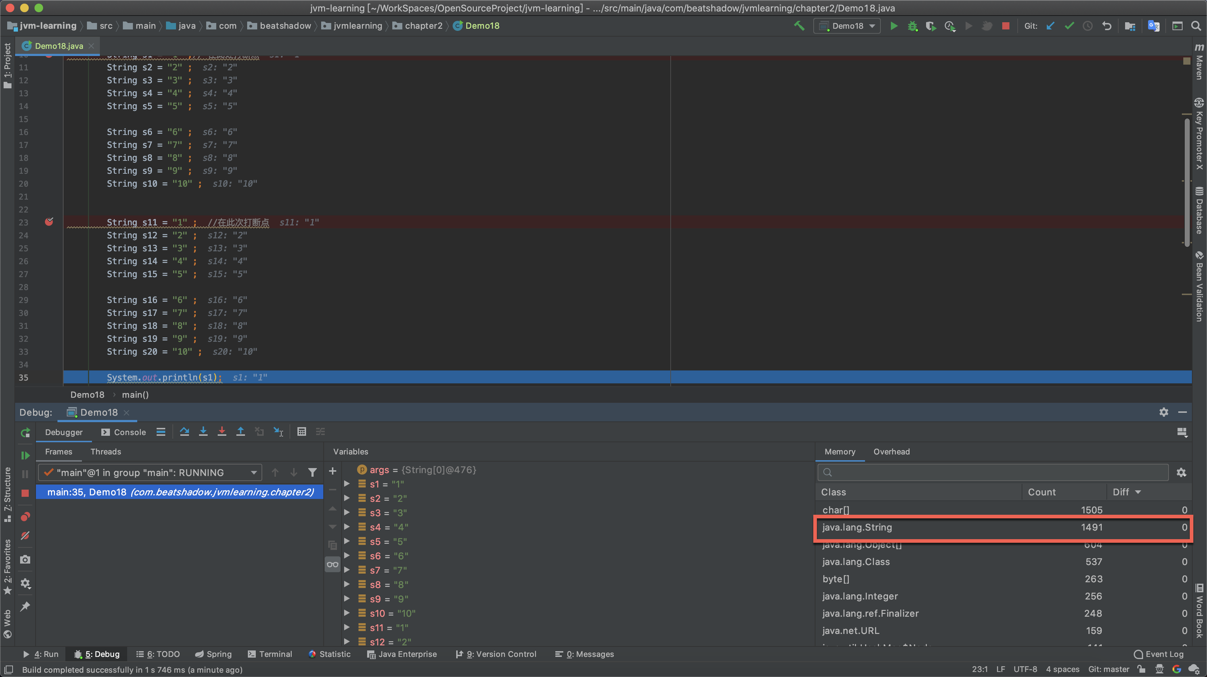Run Demo18 with the green play icon
Screen dimensions: 1207x677
893,26
